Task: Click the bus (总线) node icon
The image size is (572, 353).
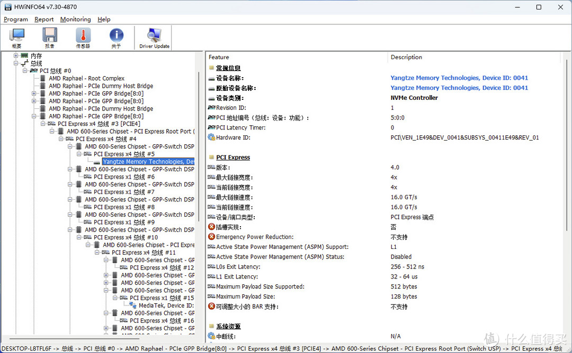Action: 24,63
